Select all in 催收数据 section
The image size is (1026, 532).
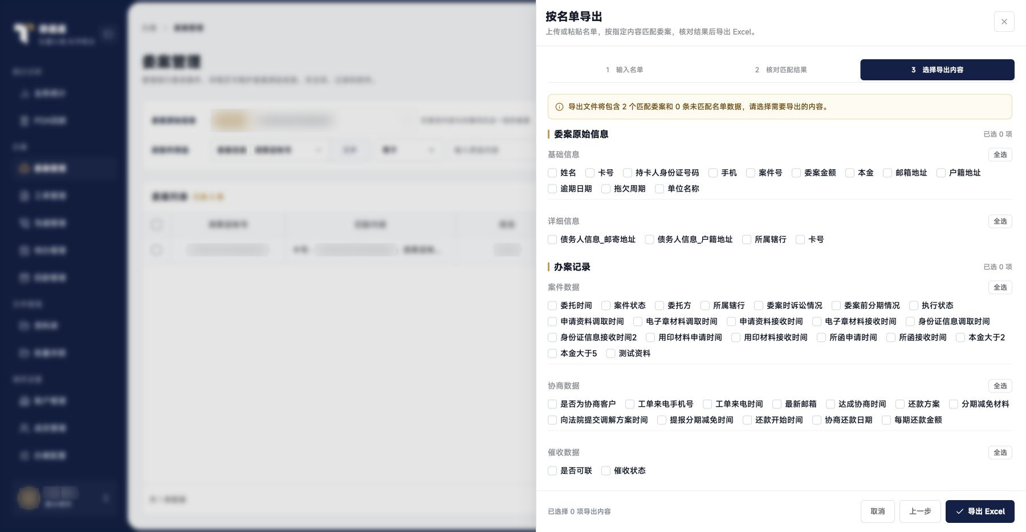[1000, 452]
